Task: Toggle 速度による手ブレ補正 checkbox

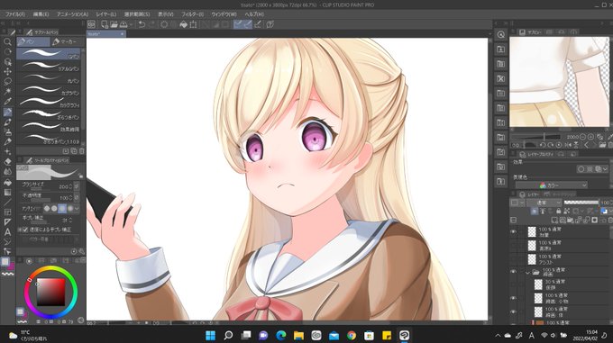Action: 25,230
